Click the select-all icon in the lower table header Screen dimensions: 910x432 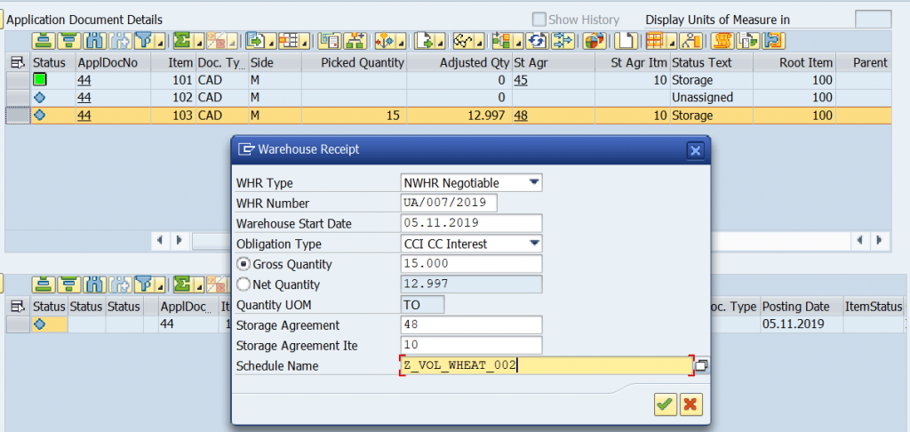pyautogui.click(x=18, y=306)
